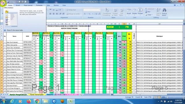Open the Alignment group dialog launcher

pyautogui.click(x=81, y=17)
